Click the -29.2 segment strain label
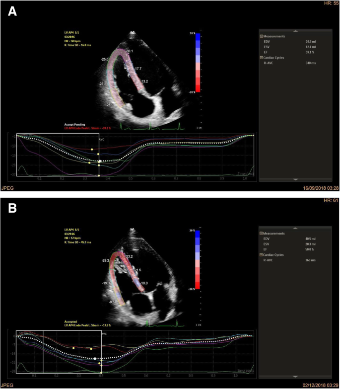This screenshot has width=340, height=389. [x=105, y=261]
